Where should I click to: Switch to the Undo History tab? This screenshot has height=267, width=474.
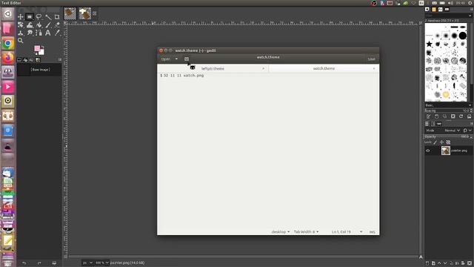31,60
